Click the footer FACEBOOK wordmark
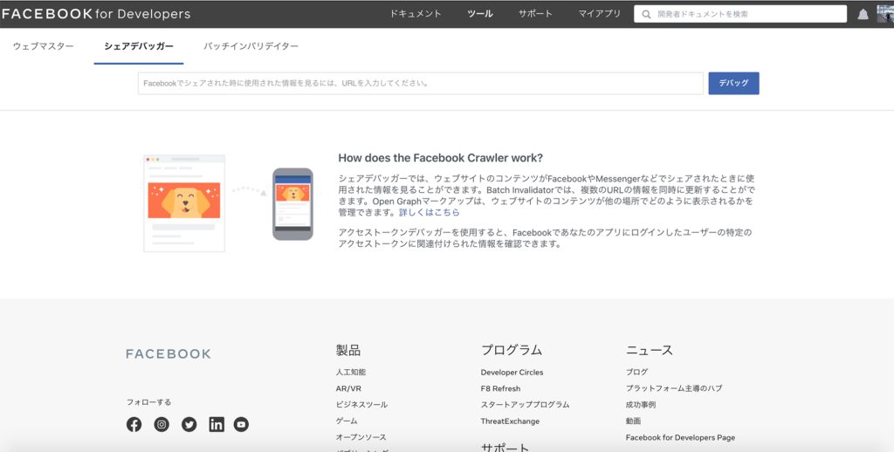Screen dimensions: 894x452 point(168,354)
